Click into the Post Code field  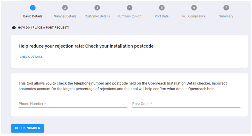click(186, 104)
